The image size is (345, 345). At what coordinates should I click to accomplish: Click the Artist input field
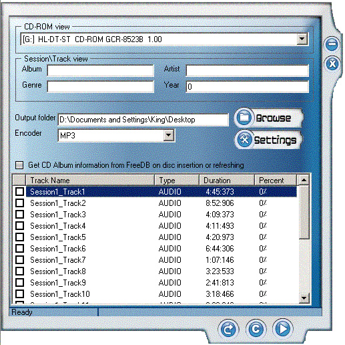(x=248, y=71)
